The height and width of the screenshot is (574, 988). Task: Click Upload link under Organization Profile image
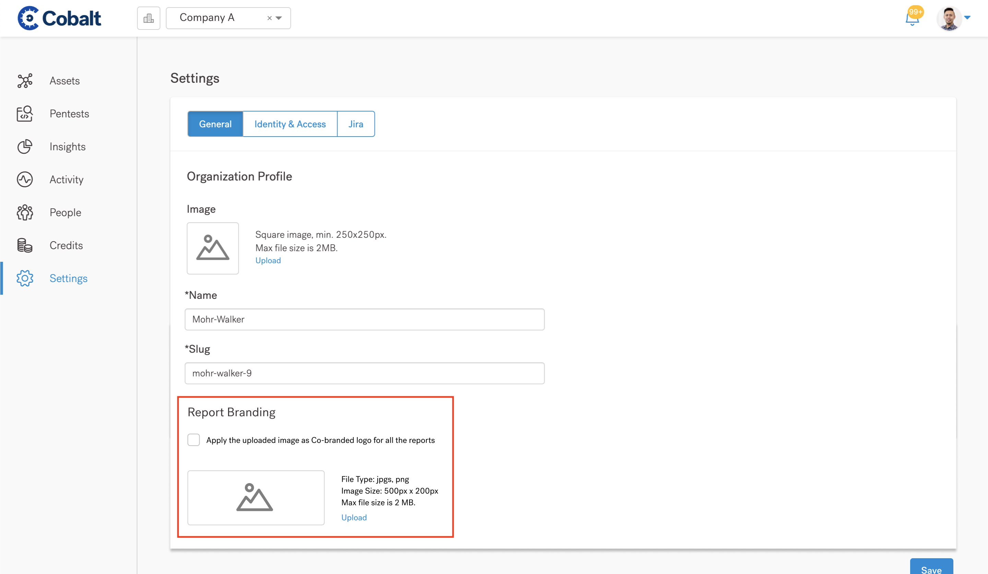tap(268, 260)
